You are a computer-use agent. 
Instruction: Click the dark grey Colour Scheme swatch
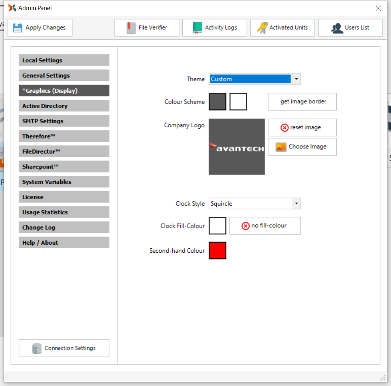coord(217,102)
